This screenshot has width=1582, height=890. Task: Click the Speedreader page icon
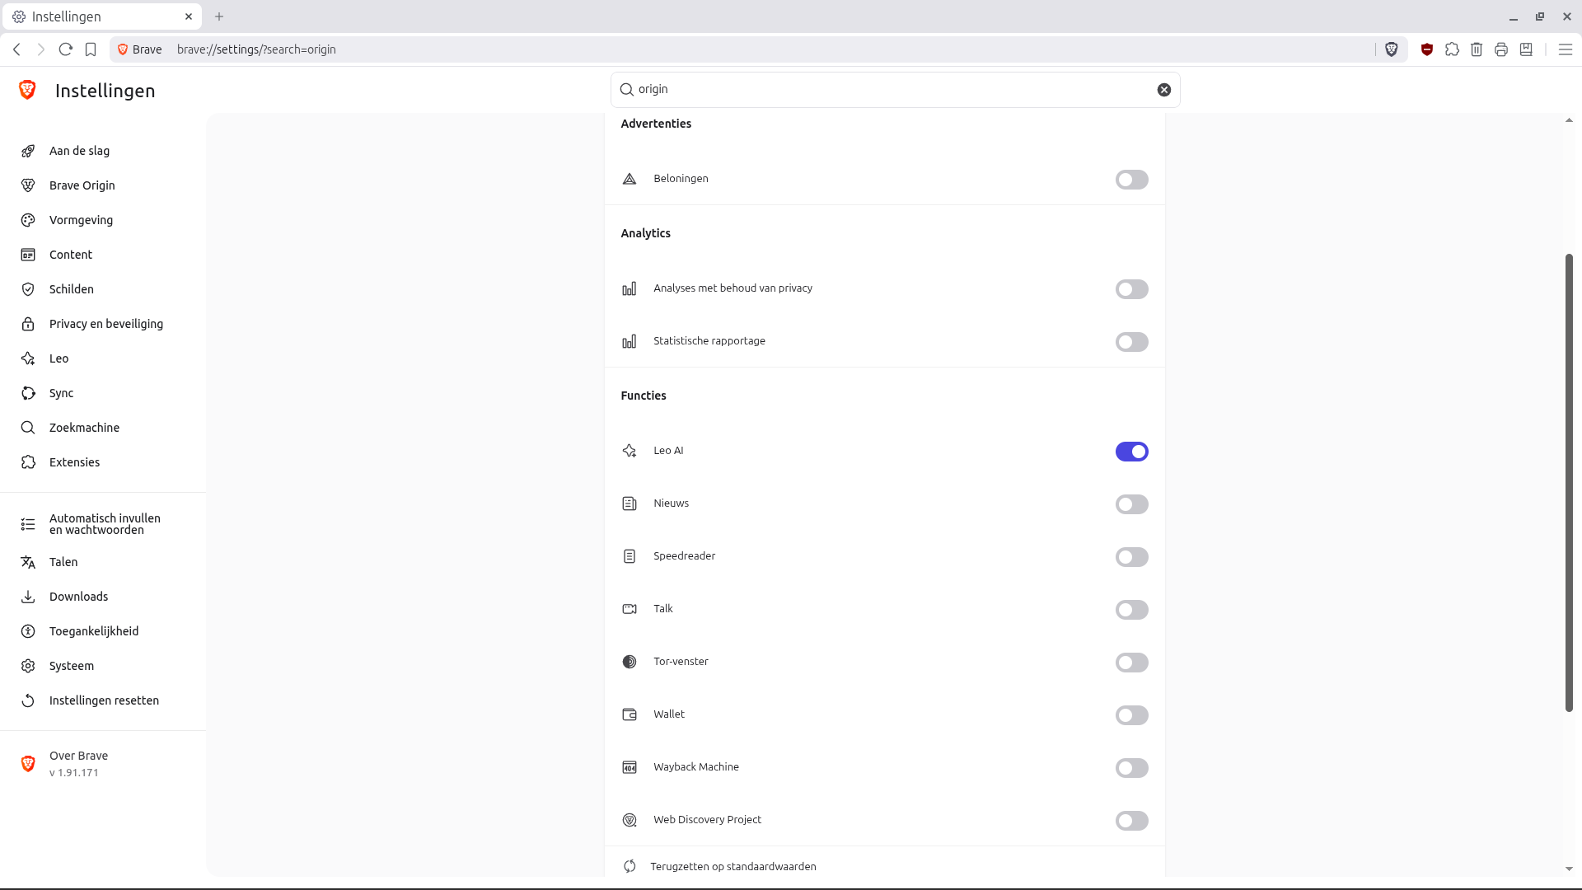pos(630,556)
